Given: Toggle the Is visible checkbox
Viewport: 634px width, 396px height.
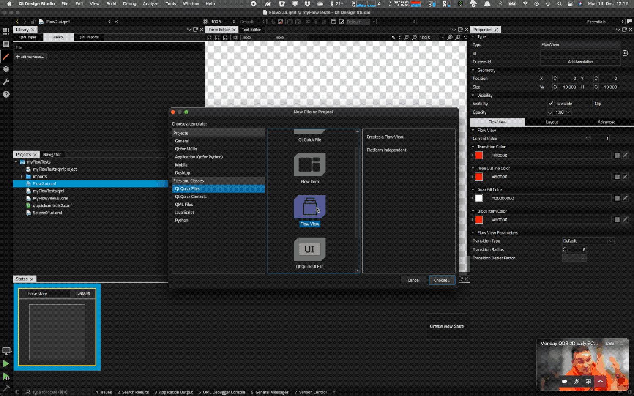Looking at the screenshot, I should (x=551, y=104).
